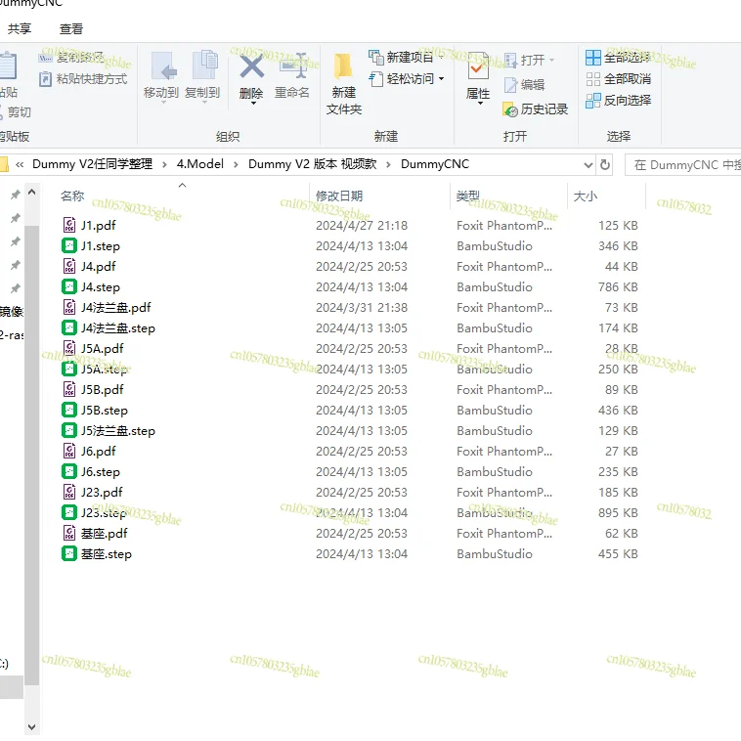741x741 pixels.
Task: Click Copy path (复制路径) icon
Action: click(x=45, y=58)
